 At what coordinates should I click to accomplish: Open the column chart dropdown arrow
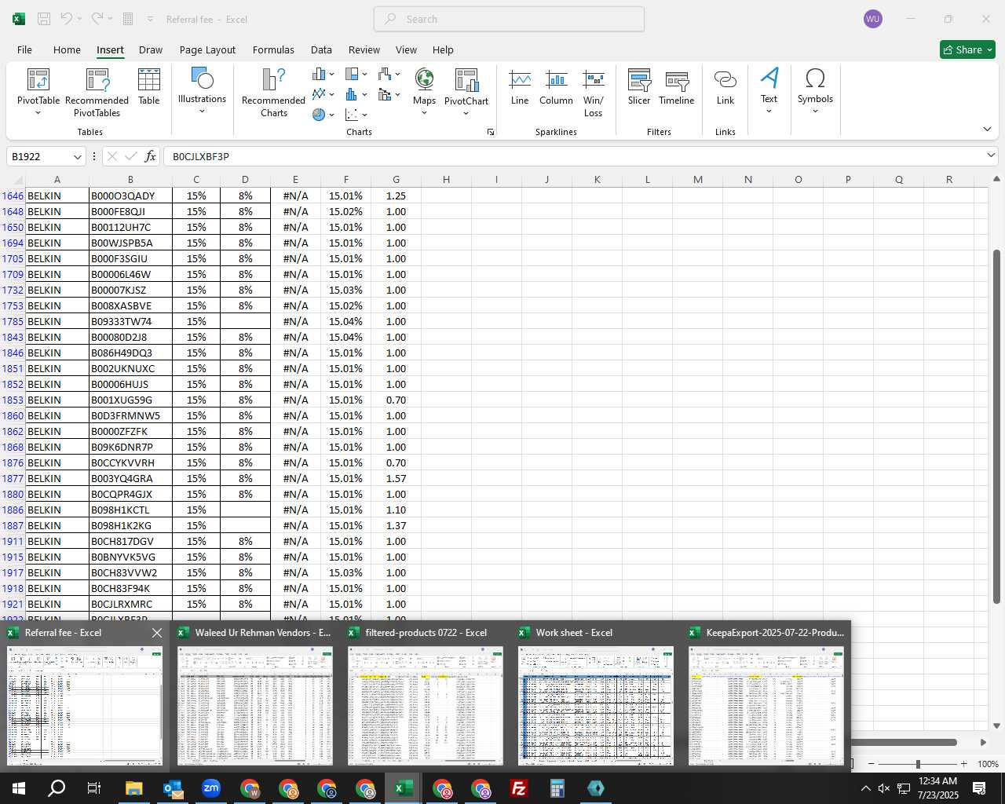[x=331, y=74]
